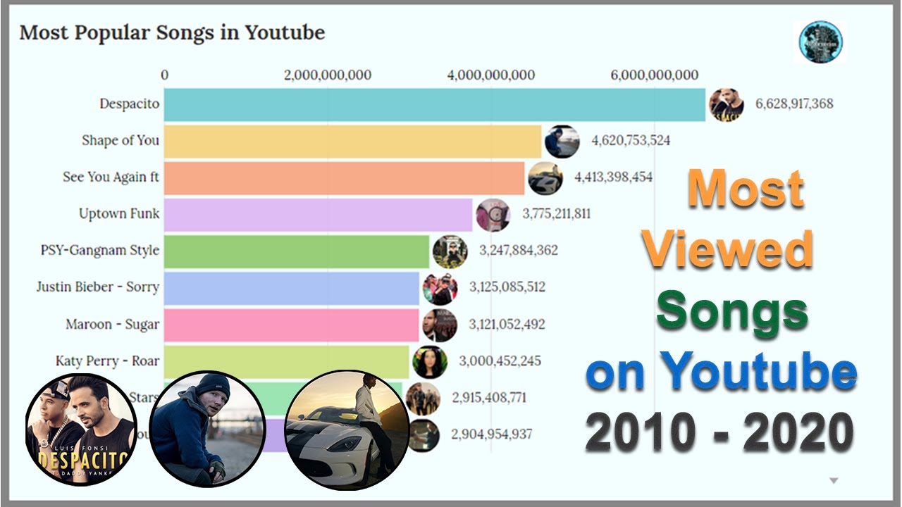The width and height of the screenshot is (902, 507).
Task: Click the '2010 - 2020' overlay text
Action: point(719,432)
